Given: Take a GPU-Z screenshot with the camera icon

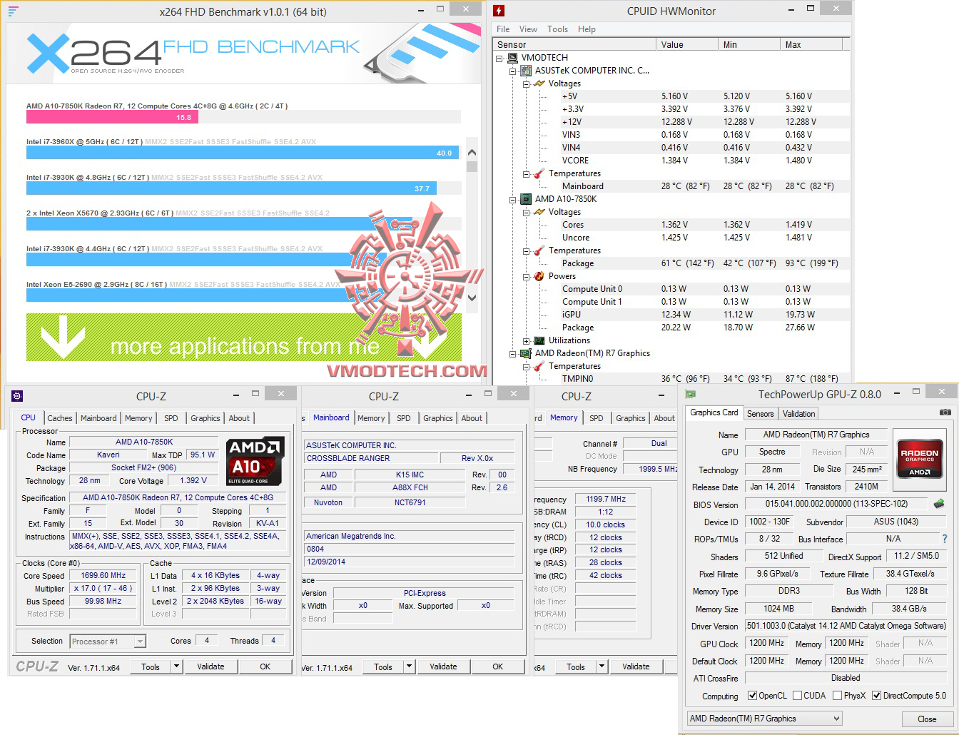Looking at the screenshot, I should 945,412.
